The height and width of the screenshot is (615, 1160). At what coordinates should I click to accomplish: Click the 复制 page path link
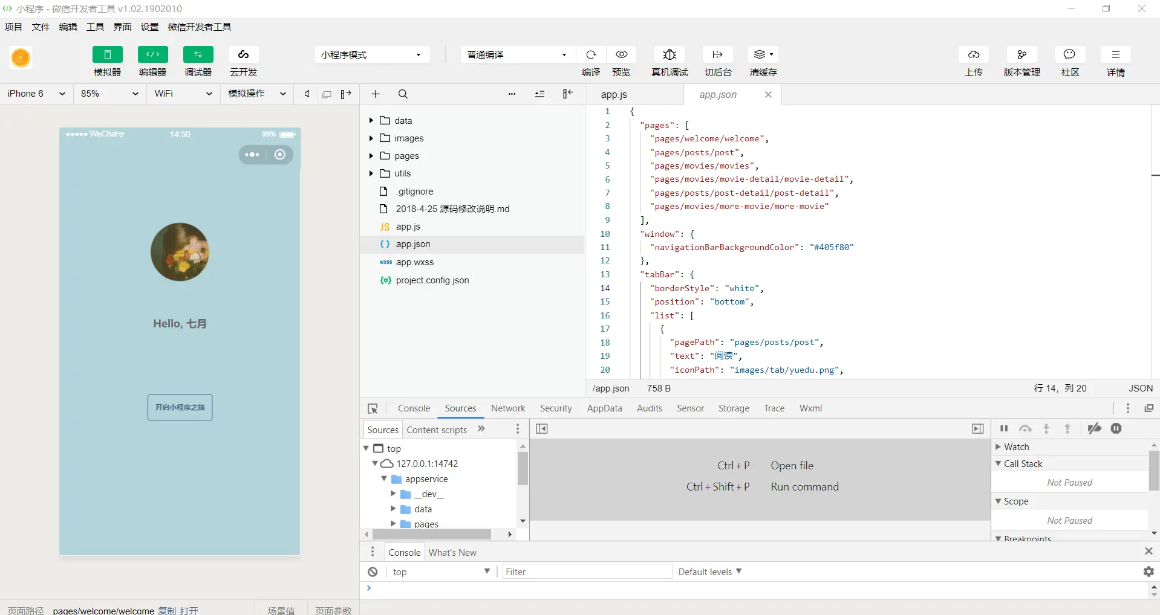pos(167,610)
